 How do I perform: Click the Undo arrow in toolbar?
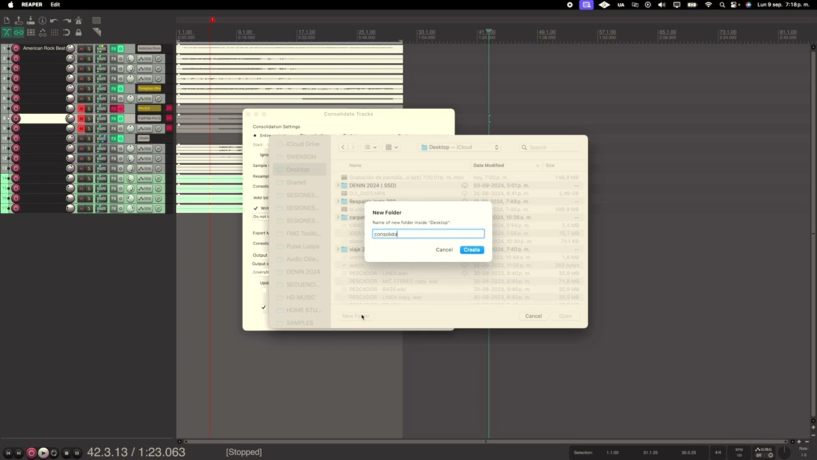pyautogui.click(x=54, y=20)
